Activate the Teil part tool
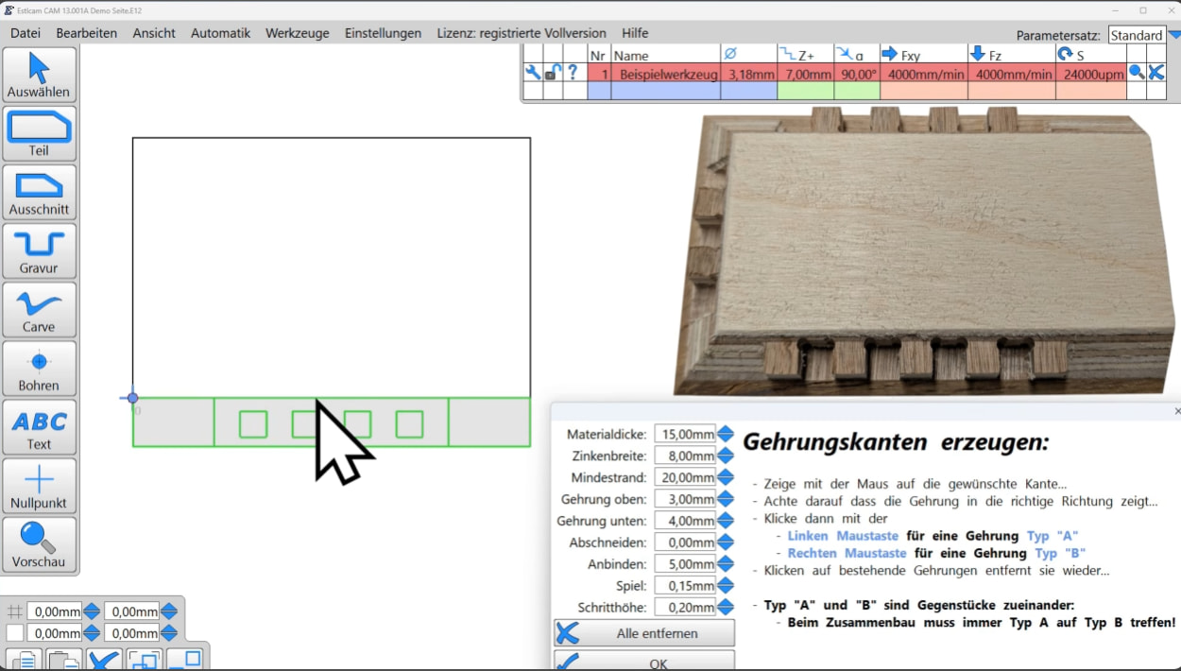Screen dimensions: 1181x671 click(39, 133)
